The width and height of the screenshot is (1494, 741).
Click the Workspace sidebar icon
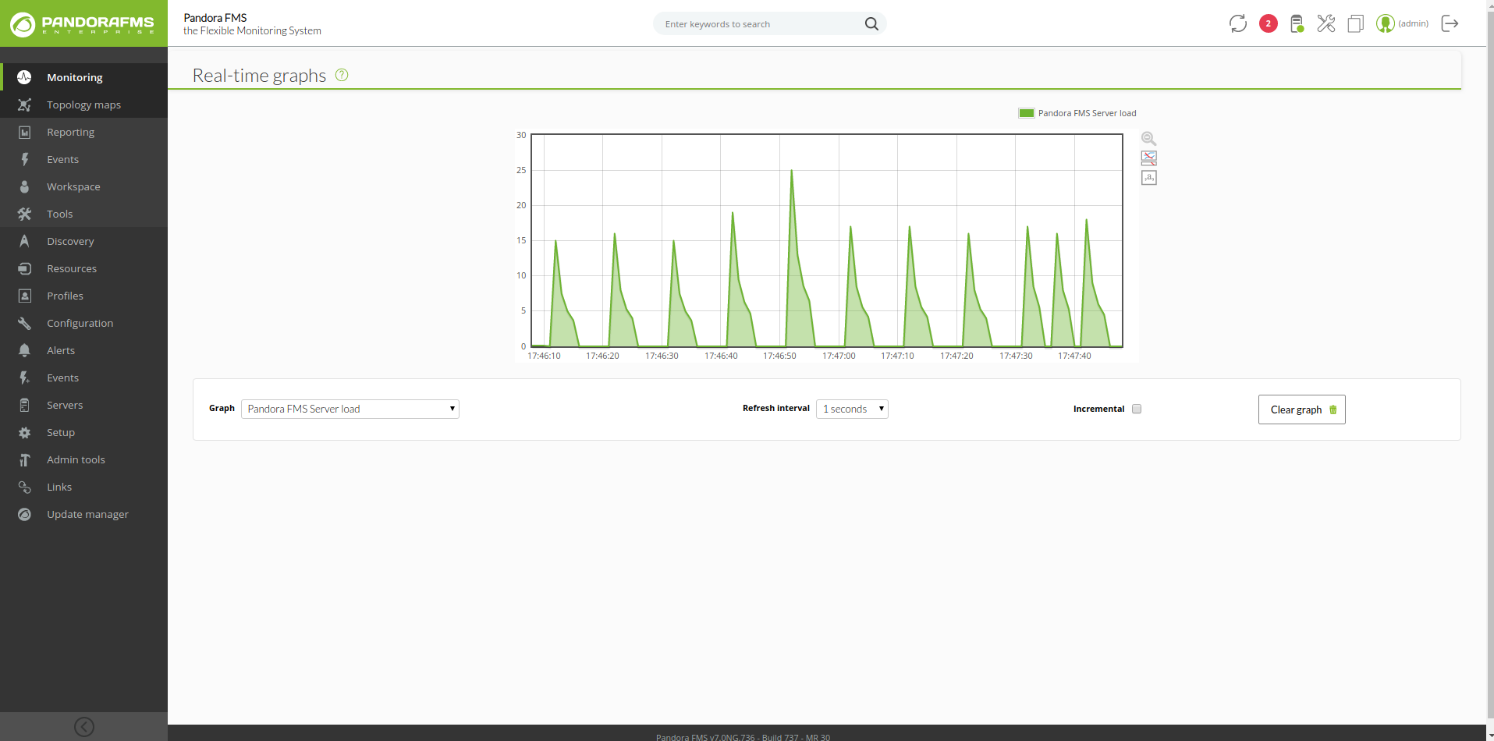(x=24, y=186)
